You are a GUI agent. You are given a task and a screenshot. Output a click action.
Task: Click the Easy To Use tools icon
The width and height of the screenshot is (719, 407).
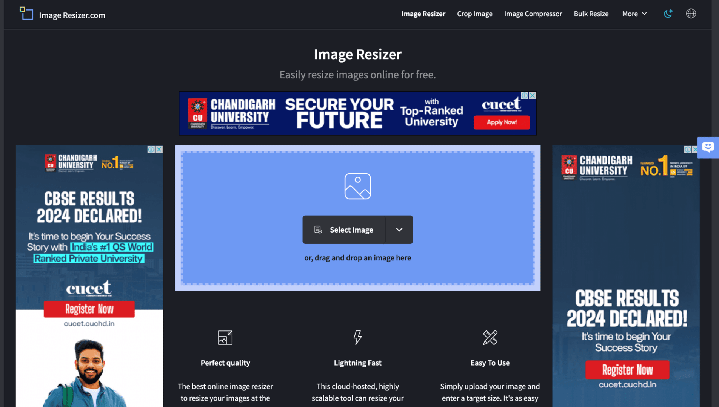tap(490, 338)
